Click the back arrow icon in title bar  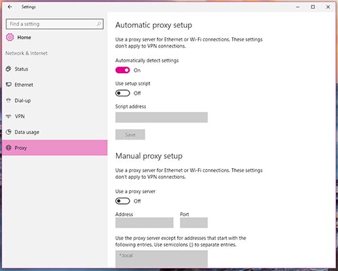[10, 7]
